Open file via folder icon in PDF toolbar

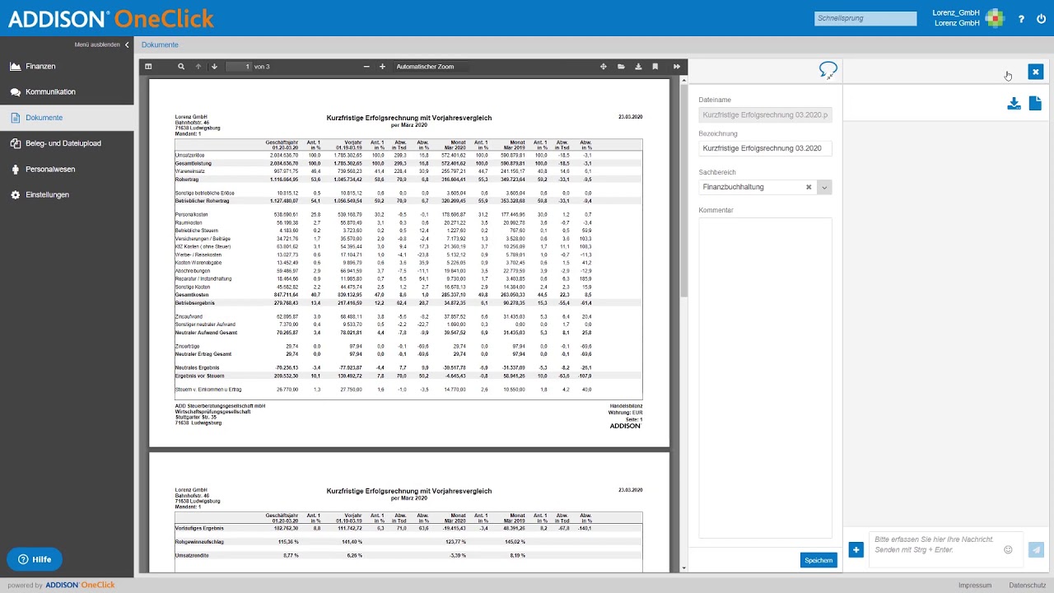[x=621, y=67]
